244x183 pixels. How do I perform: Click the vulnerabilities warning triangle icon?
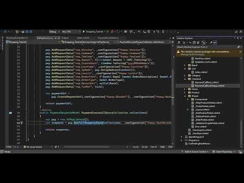pyautogui.click(x=178, y=52)
